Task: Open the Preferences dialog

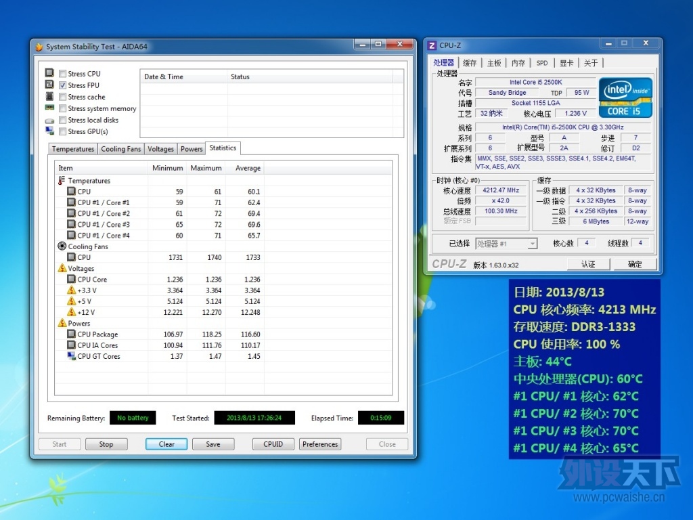Action: 320,444
